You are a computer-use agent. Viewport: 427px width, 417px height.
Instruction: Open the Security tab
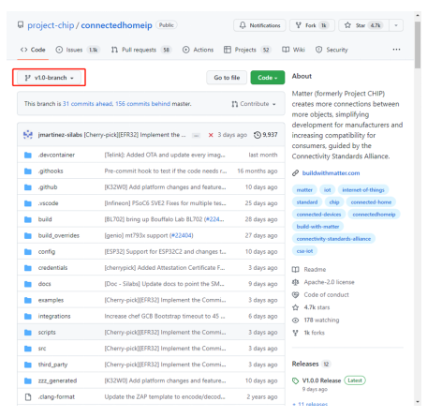point(331,50)
